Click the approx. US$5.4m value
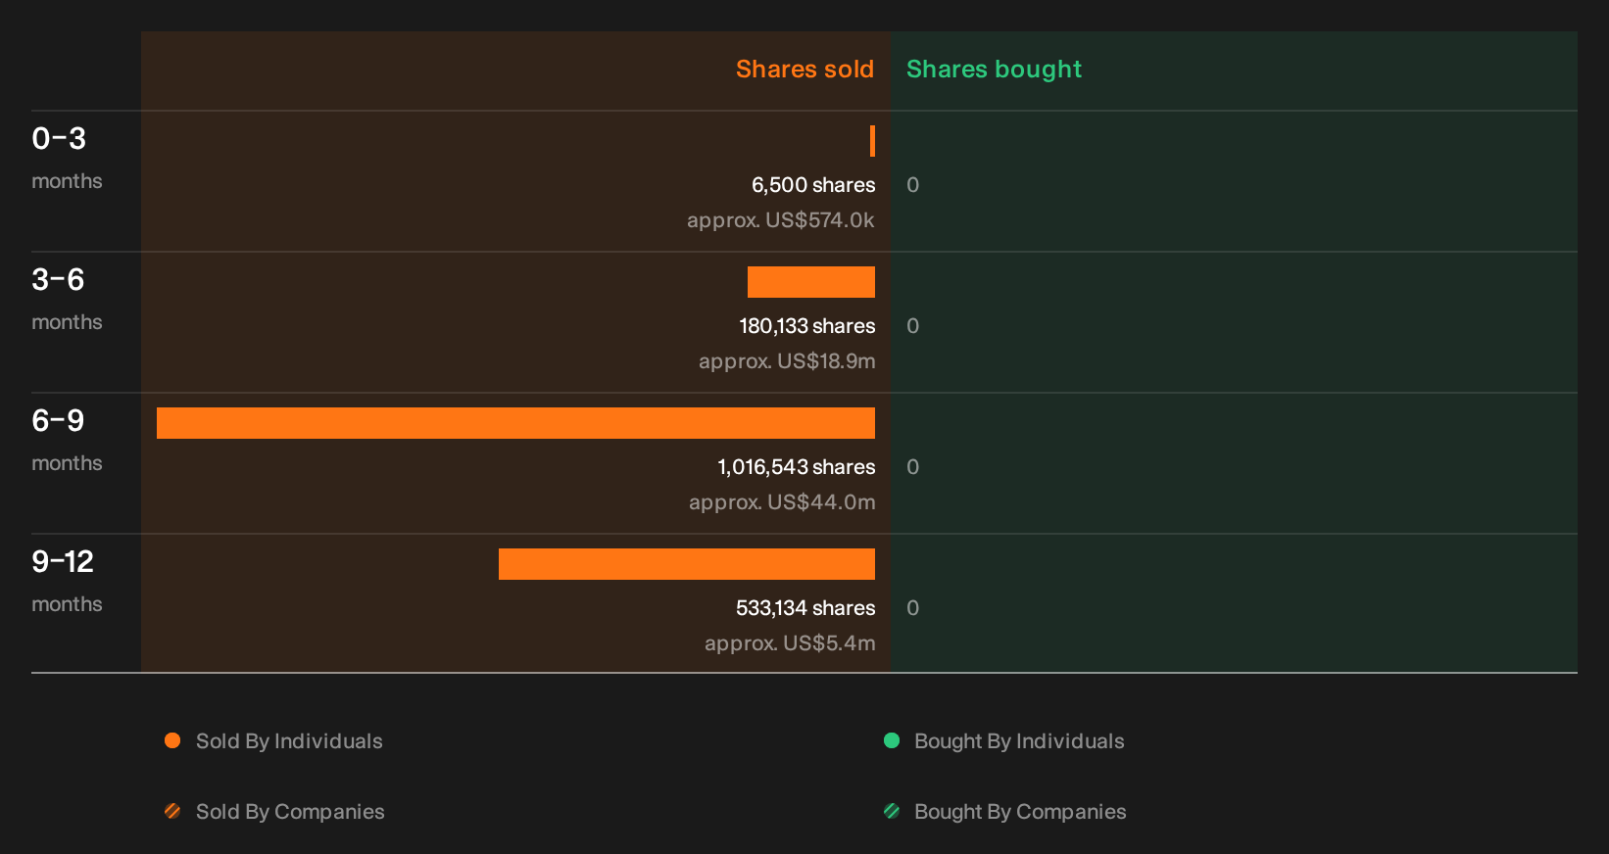 tap(790, 643)
